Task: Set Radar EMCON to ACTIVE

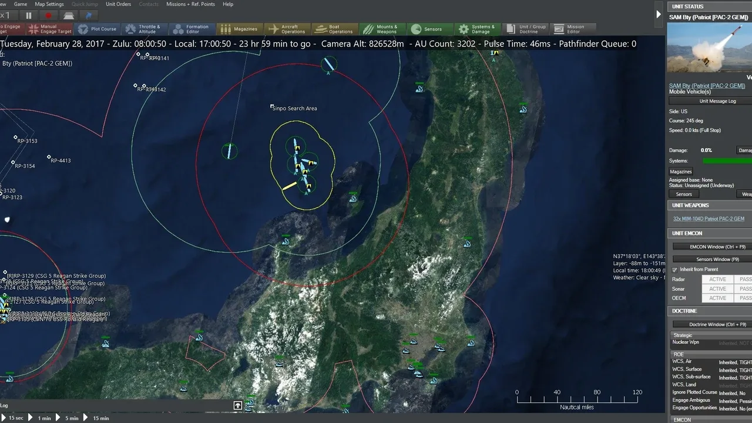Action: [x=717, y=280]
